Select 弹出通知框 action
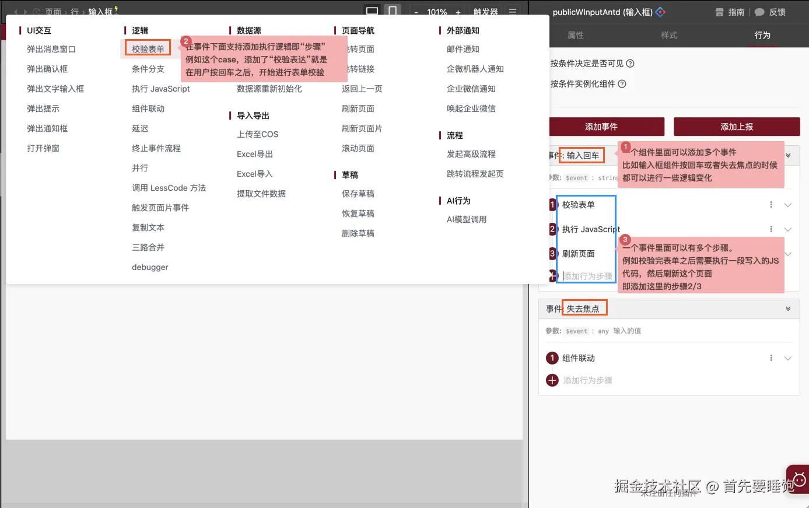Image resolution: width=809 pixels, height=508 pixels. 47,128
